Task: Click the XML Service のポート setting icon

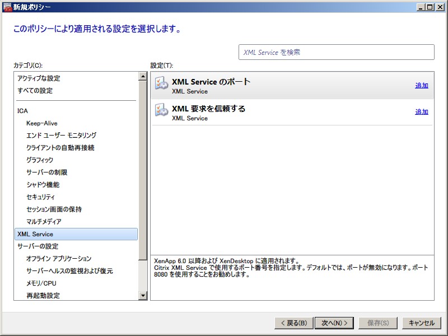Action: [162, 85]
